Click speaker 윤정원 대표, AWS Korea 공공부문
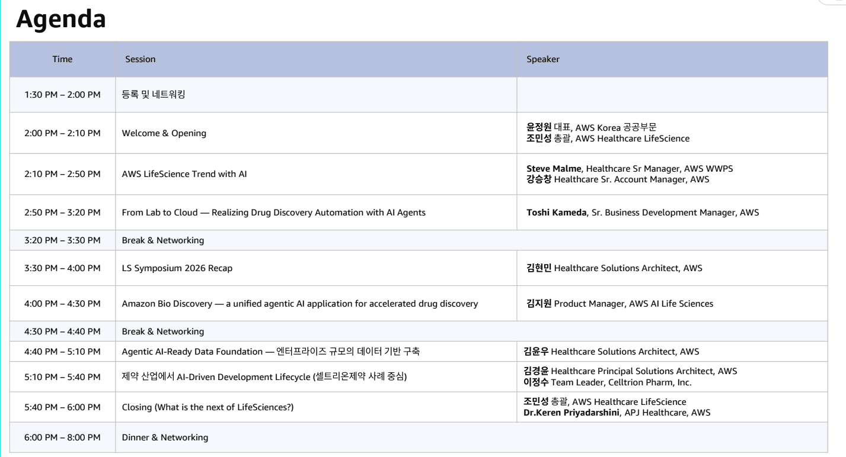This screenshot has height=457, width=846. pyautogui.click(x=592, y=127)
